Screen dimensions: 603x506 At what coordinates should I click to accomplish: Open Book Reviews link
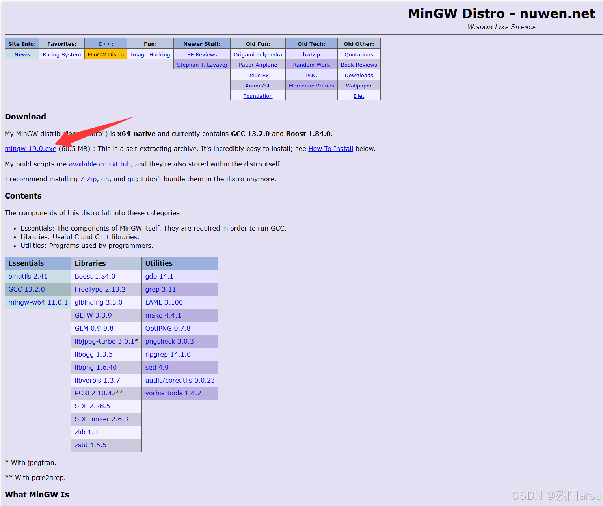click(x=359, y=65)
